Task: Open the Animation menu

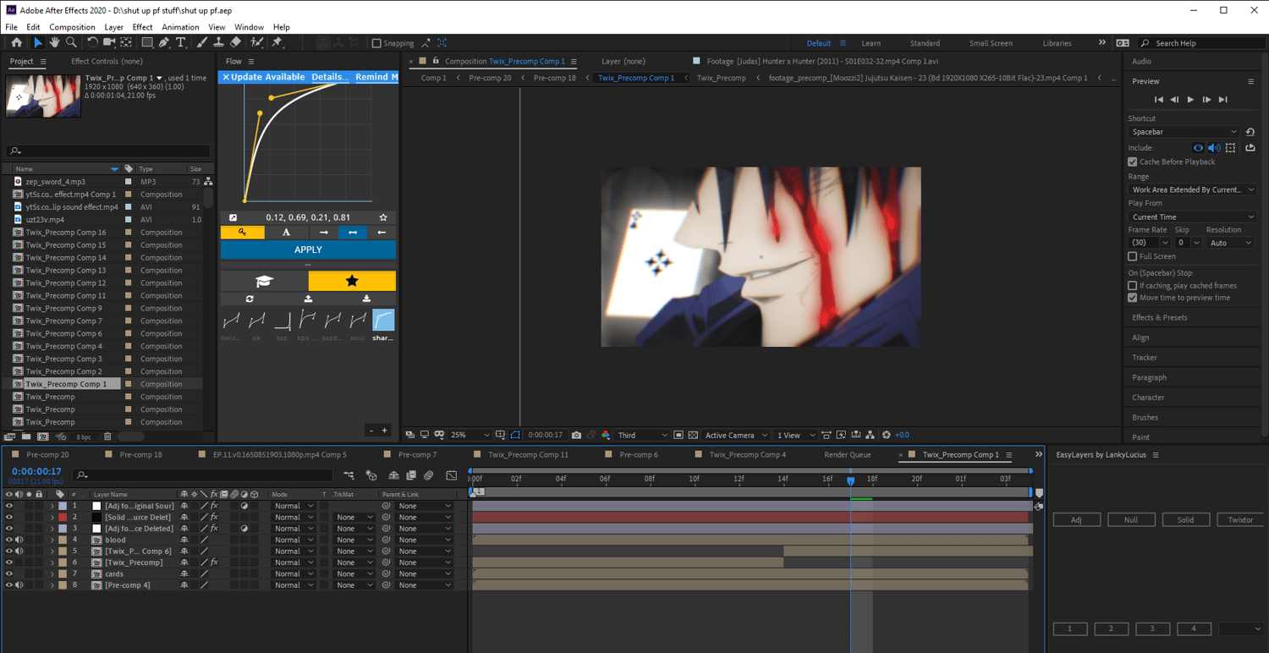Action: click(x=180, y=27)
